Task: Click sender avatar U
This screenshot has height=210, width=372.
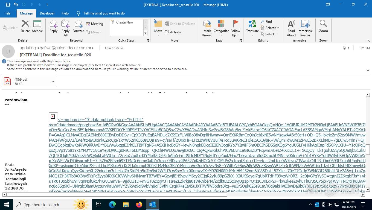Action: 8,51
